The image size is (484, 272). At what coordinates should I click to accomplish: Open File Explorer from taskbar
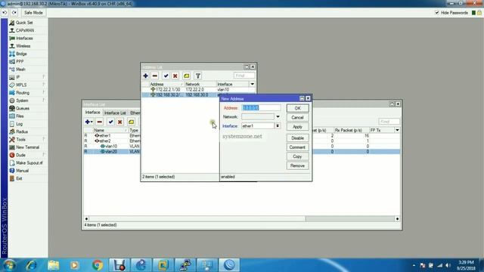[x=54, y=265]
